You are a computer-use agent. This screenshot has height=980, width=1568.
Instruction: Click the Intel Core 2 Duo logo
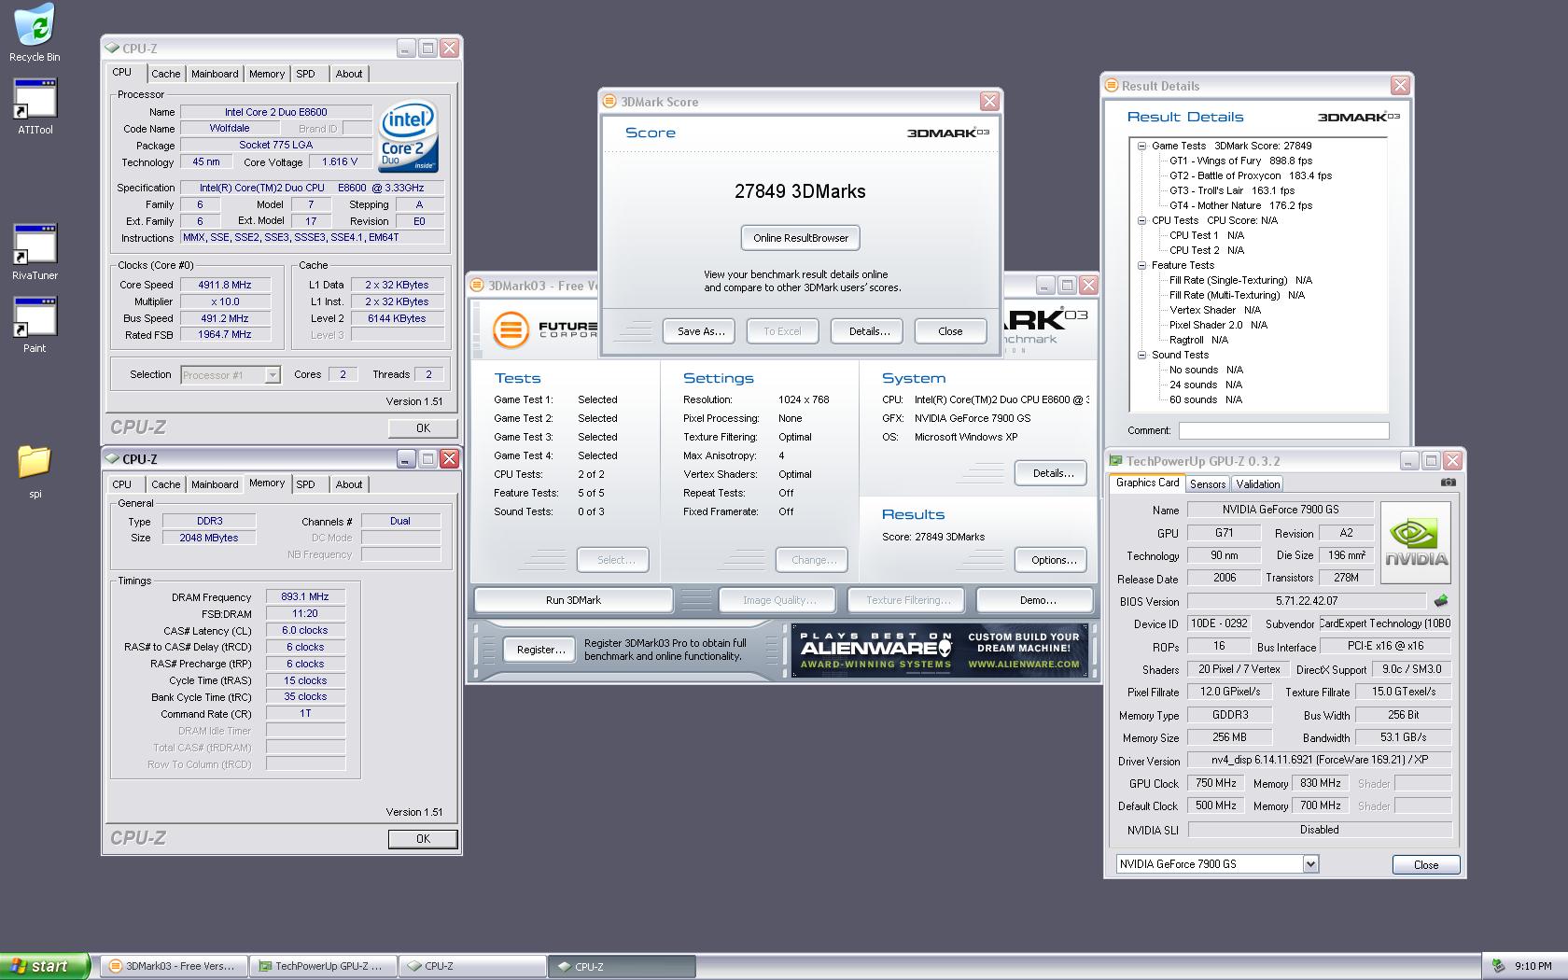pos(408,135)
